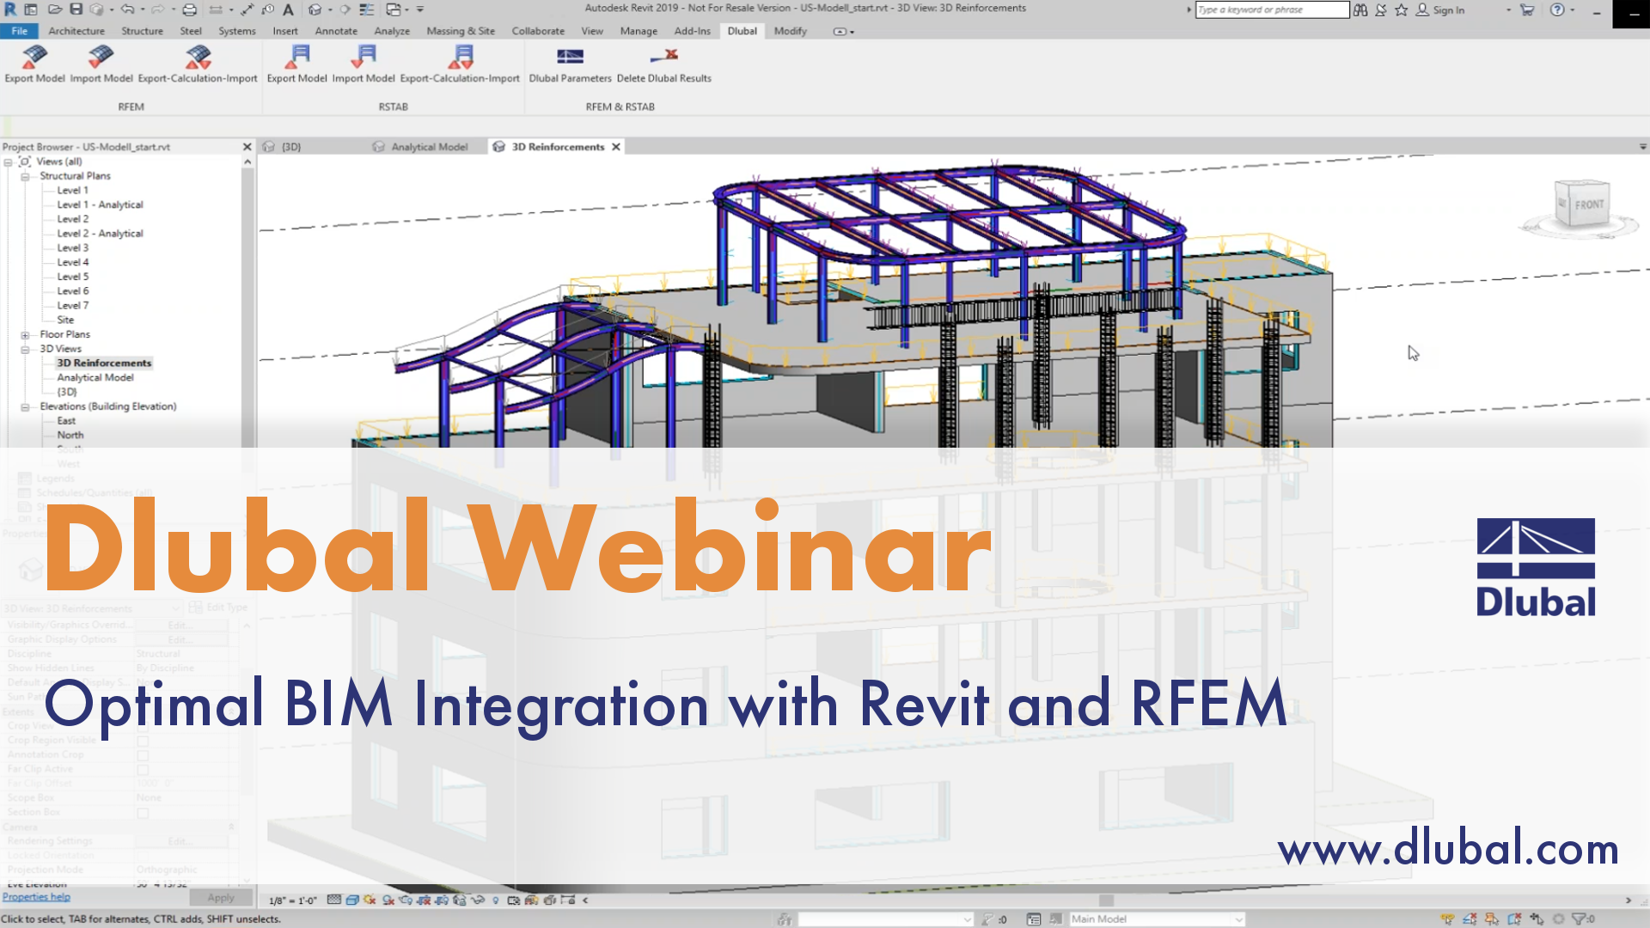
Task: Close the 3D Reinforcements view tab
Action: tap(616, 147)
